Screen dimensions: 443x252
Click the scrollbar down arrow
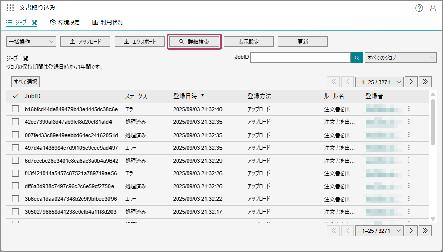click(433, 219)
